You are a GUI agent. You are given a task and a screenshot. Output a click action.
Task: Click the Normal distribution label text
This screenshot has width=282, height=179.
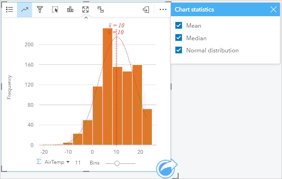point(212,50)
